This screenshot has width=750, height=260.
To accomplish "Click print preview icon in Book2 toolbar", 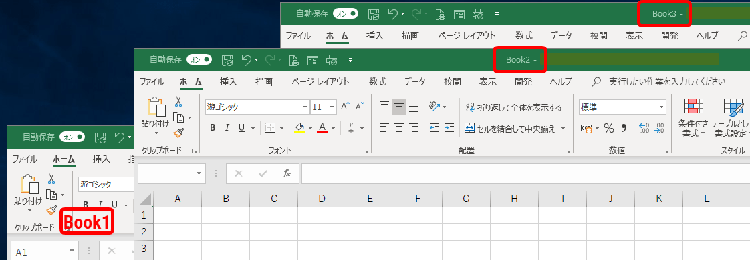I will click(x=294, y=60).
